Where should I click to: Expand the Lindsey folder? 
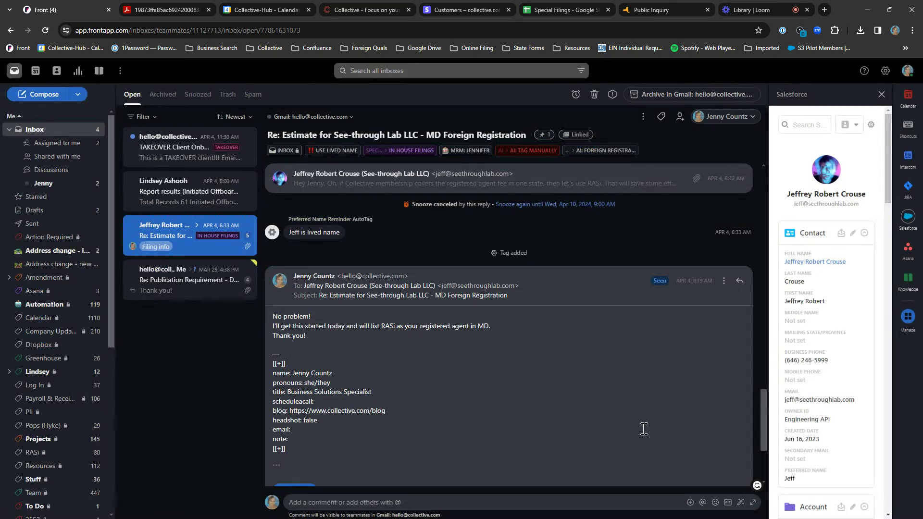(x=9, y=371)
